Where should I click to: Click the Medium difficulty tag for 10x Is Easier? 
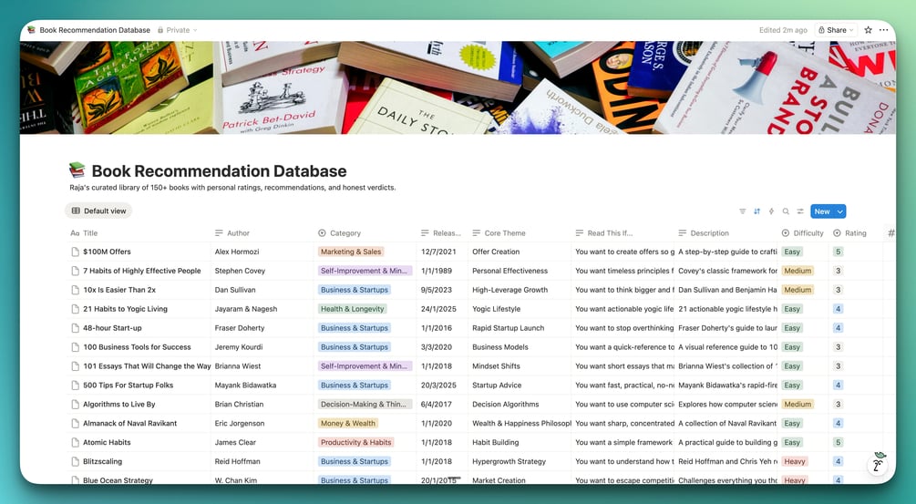point(798,290)
